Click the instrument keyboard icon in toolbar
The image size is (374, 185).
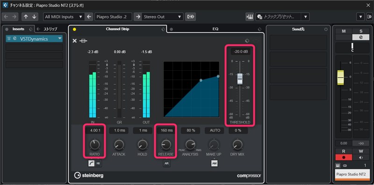(250, 17)
